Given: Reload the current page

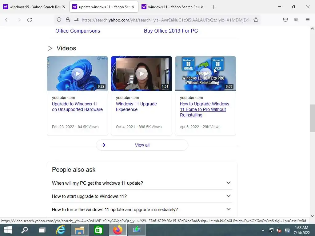Looking at the screenshot, I should (x=30, y=20).
